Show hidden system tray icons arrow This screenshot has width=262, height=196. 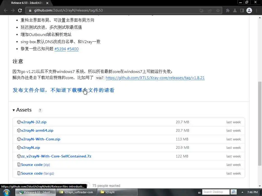242,192
